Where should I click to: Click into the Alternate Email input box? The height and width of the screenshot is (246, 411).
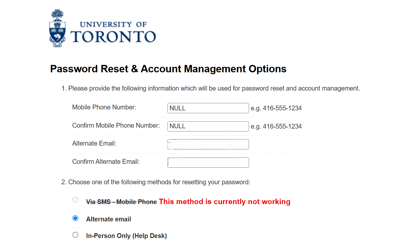pos(208,144)
